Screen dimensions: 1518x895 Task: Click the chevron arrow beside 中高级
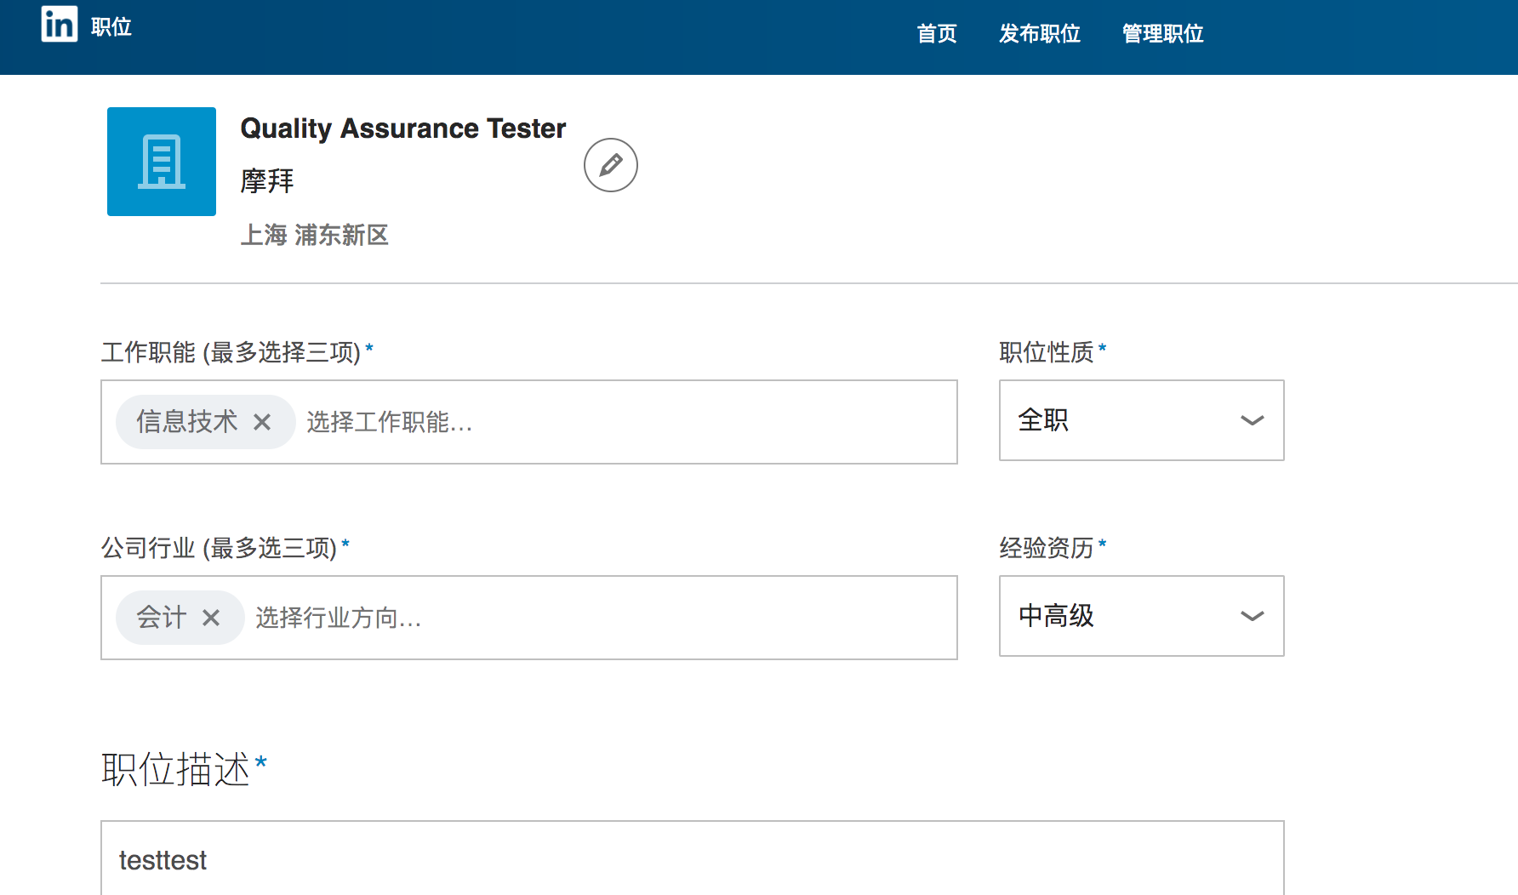(x=1252, y=616)
